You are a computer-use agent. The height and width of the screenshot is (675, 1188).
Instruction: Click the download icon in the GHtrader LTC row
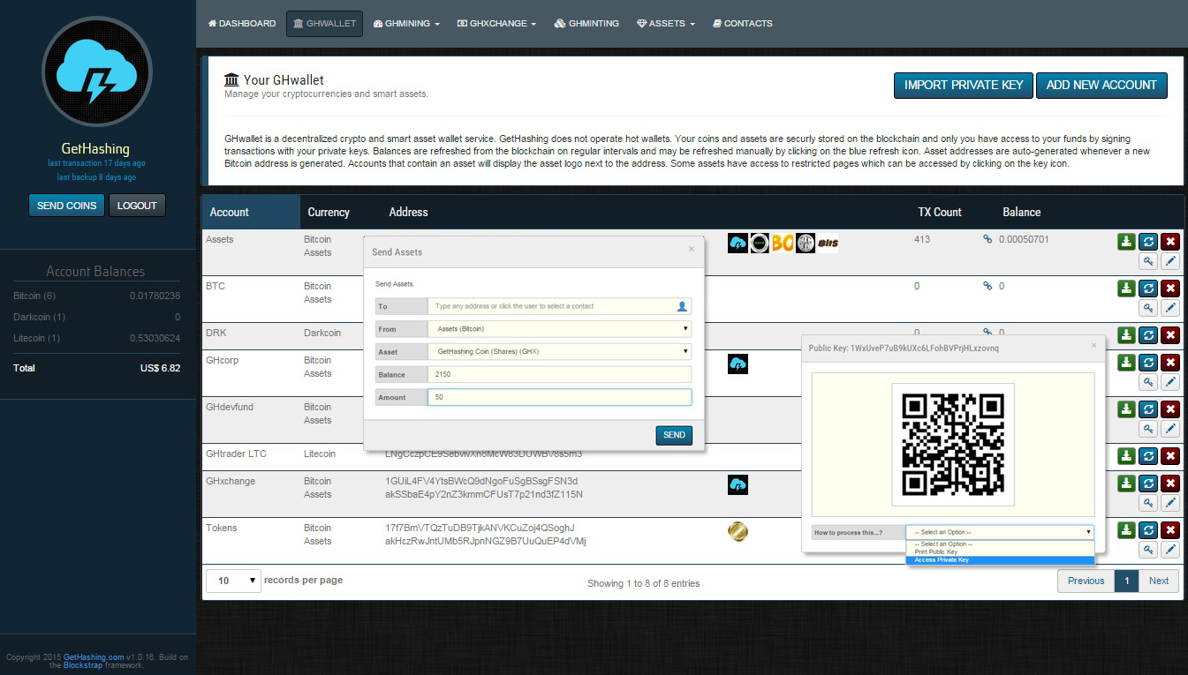click(1126, 455)
